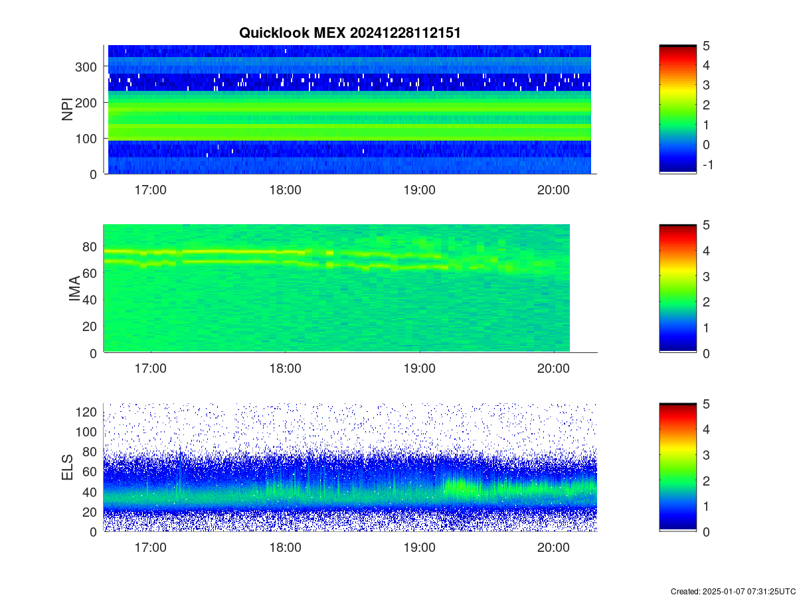The width and height of the screenshot is (797, 597).
Task: Click the 0 tick on IMA y-axis
Action: click(95, 353)
